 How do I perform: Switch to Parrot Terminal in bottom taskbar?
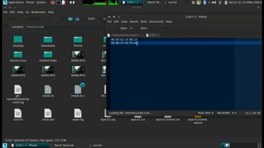click(64, 146)
